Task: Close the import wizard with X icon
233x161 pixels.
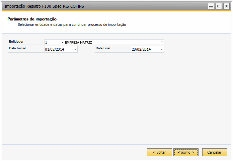Action: (x=226, y=6)
